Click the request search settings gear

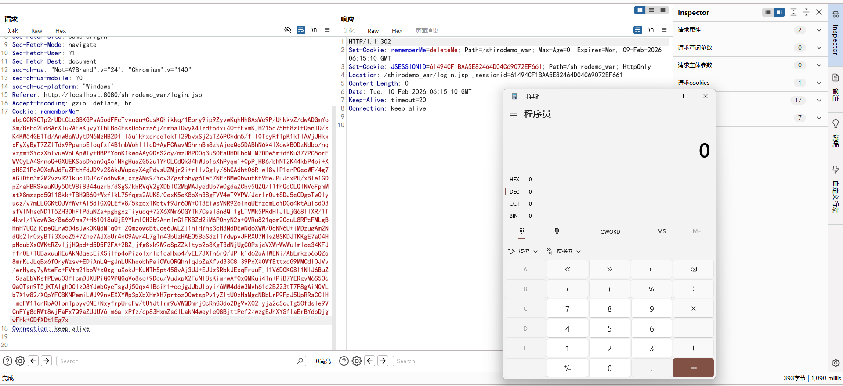tap(20, 361)
